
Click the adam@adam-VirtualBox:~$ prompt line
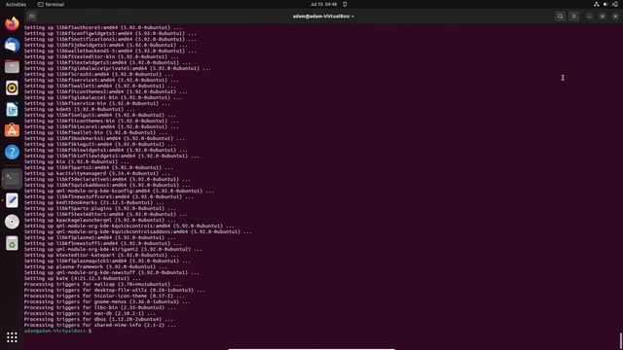[58, 331]
